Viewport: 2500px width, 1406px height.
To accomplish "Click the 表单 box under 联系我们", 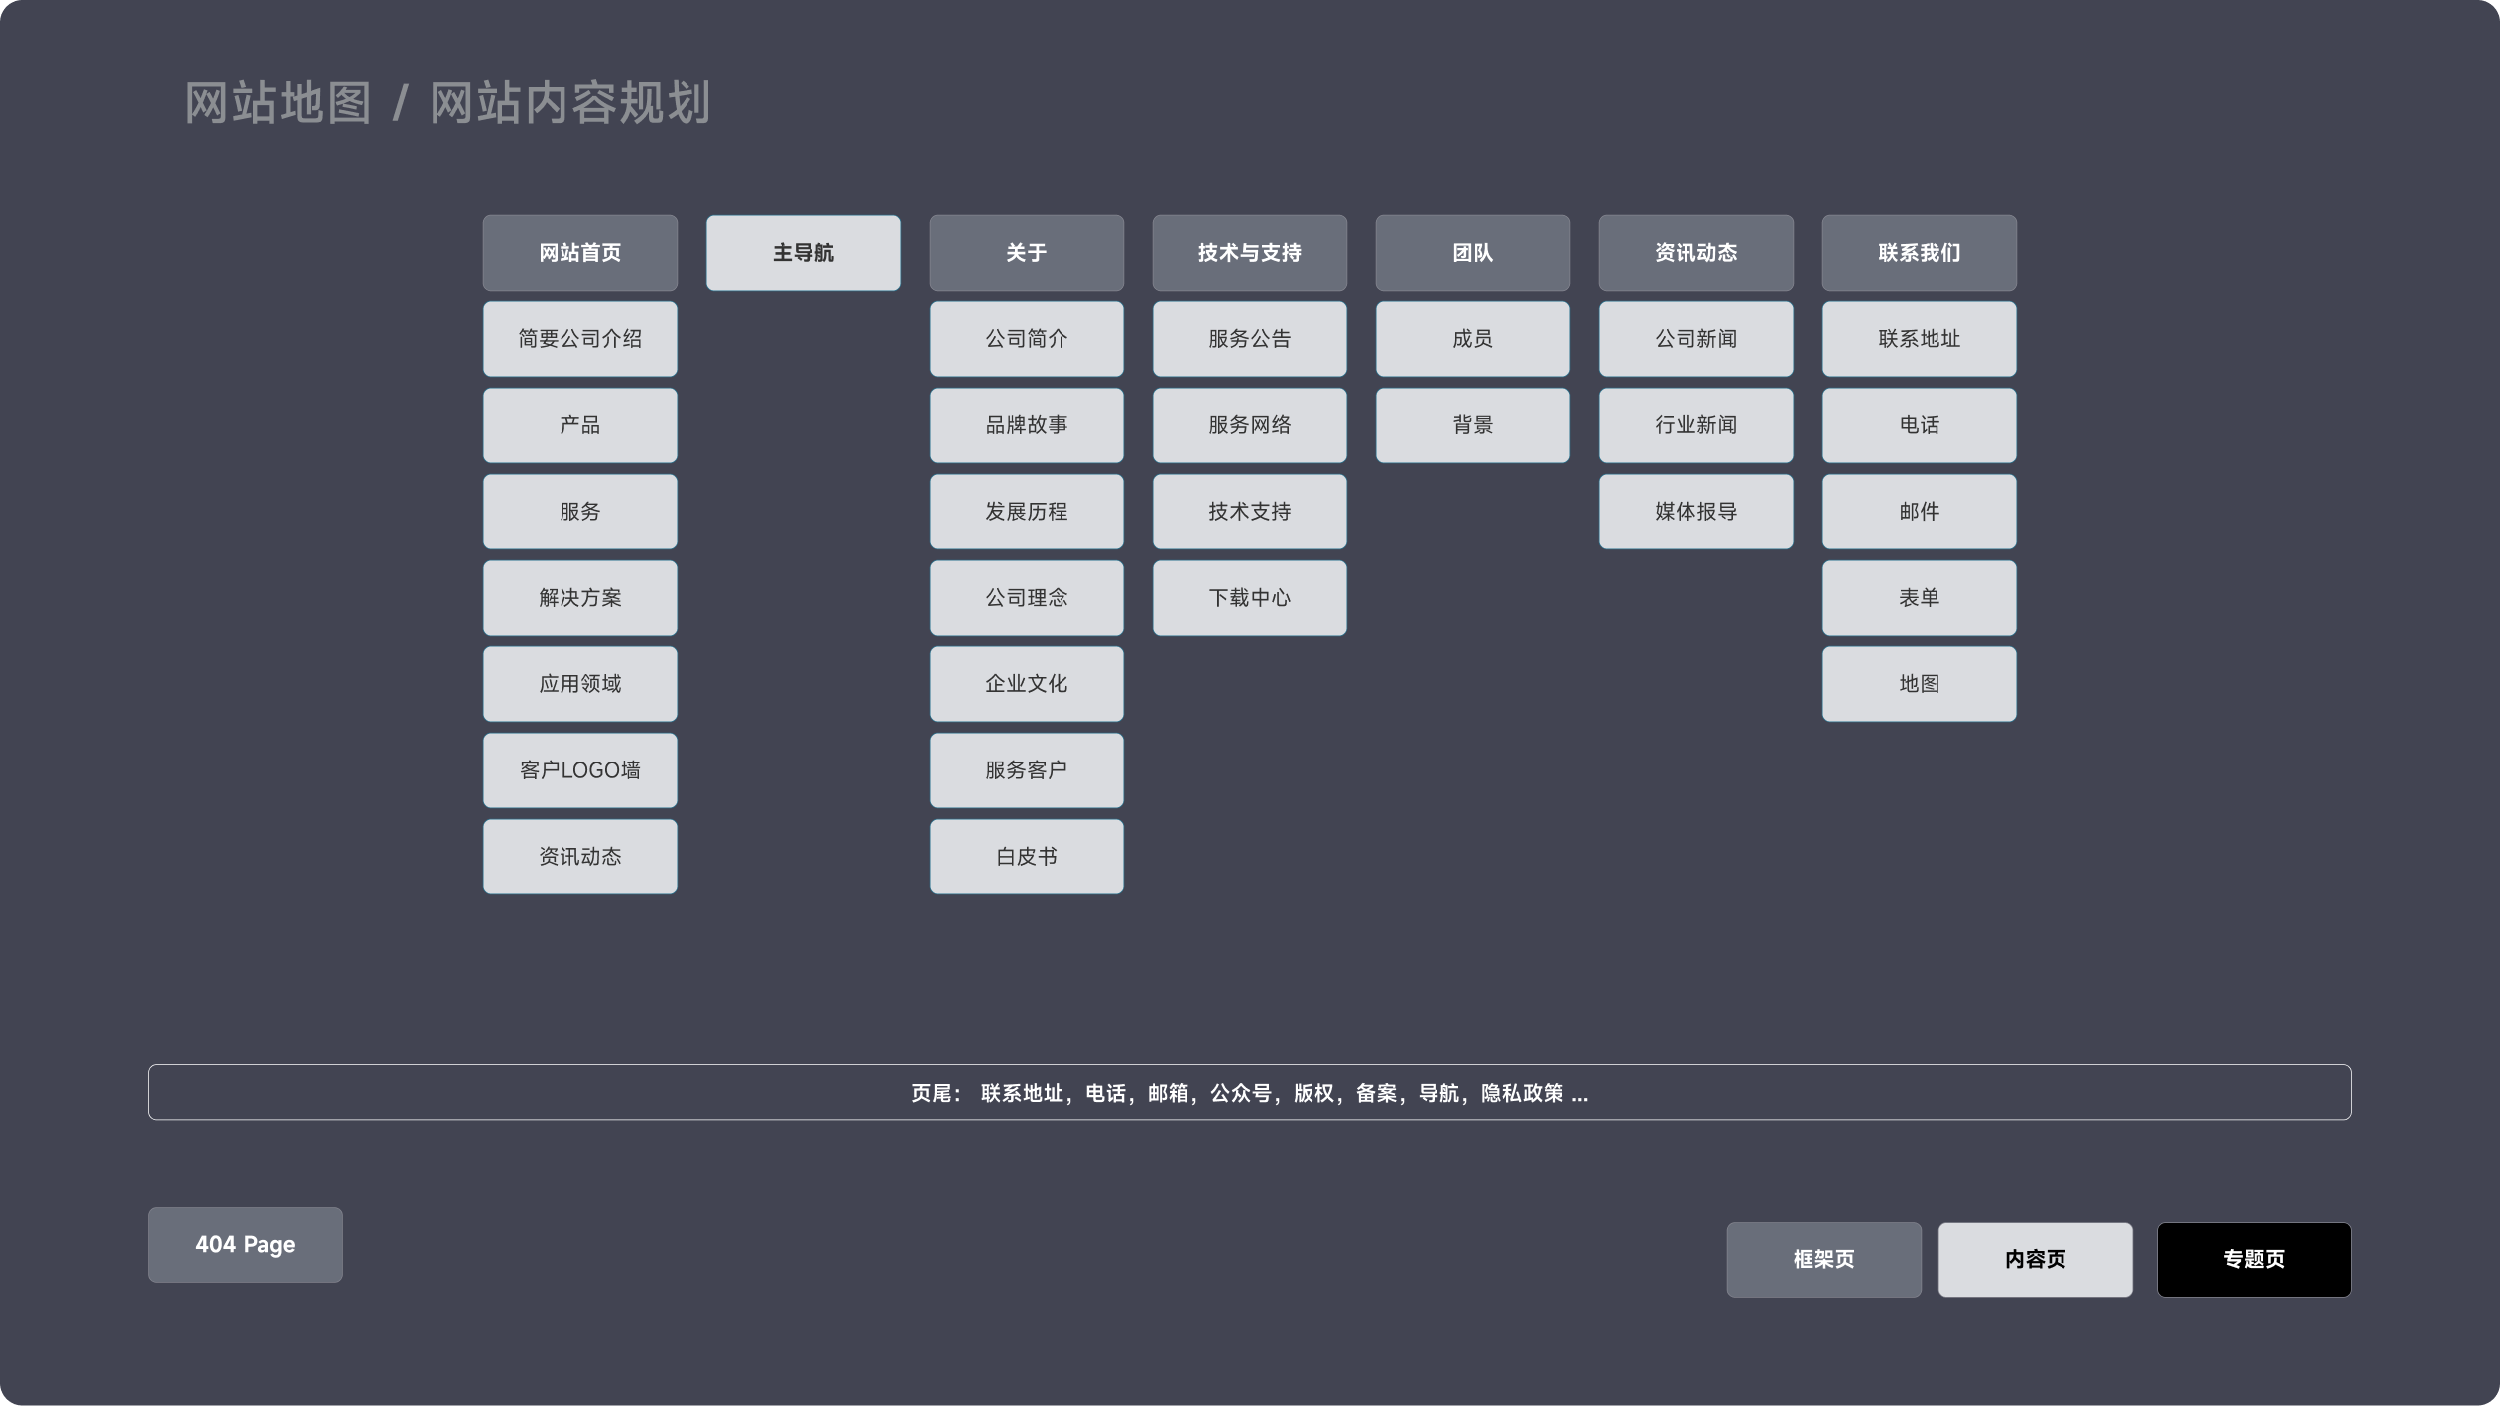I will [x=1919, y=597].
